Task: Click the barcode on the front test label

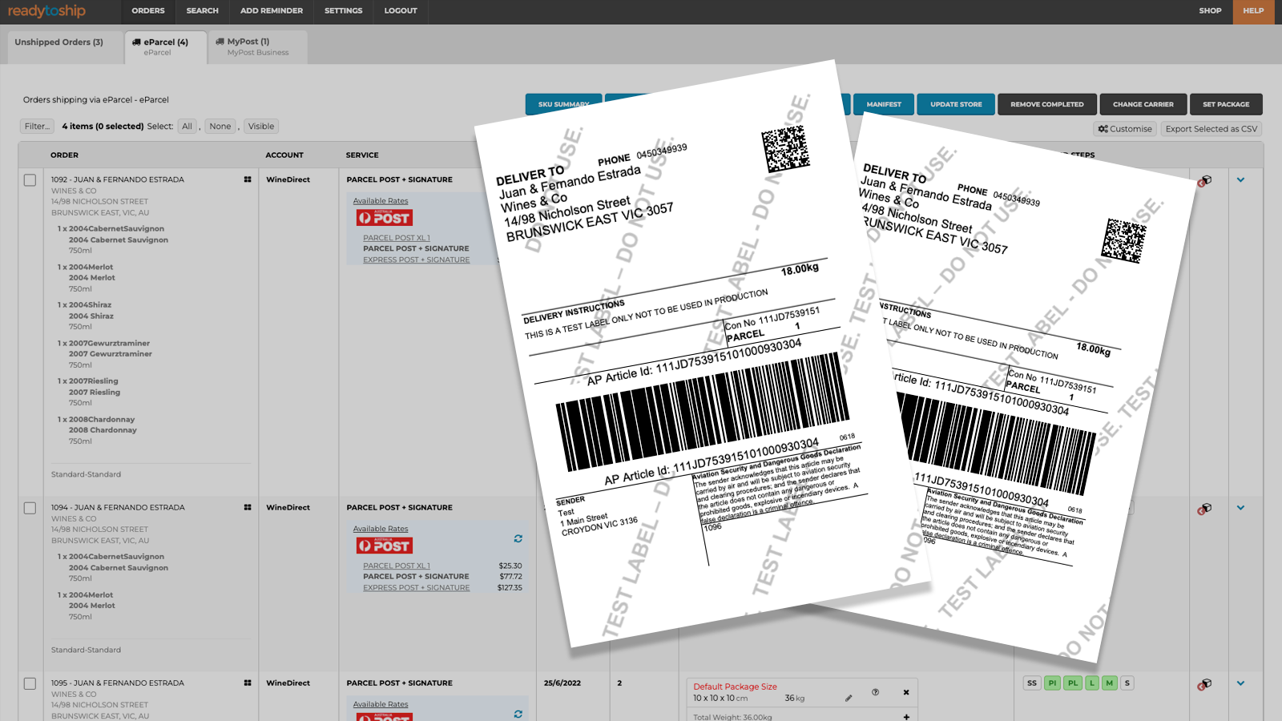Action: [703, 412]
